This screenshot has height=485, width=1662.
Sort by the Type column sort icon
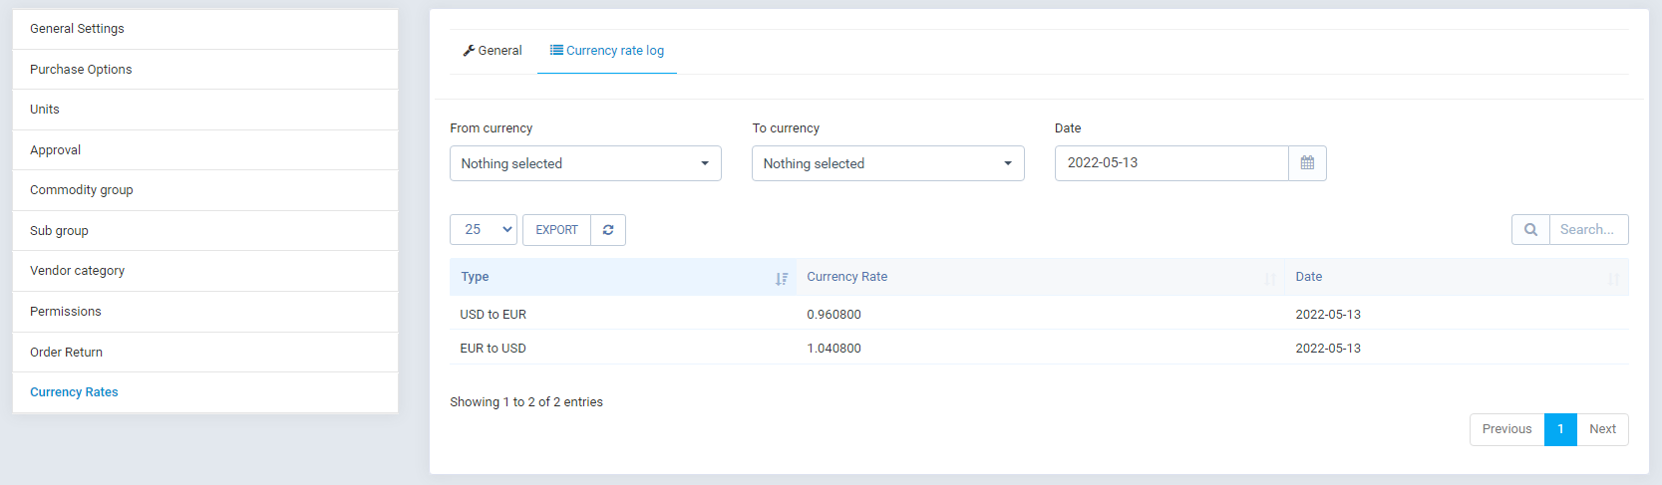[x=782, y=279]
